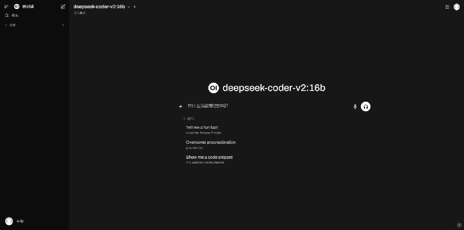Image resolution: width=464 pixels, height=230 pixels.
Task: Open the user profile menu at bottom left
Action: [9, 221]
